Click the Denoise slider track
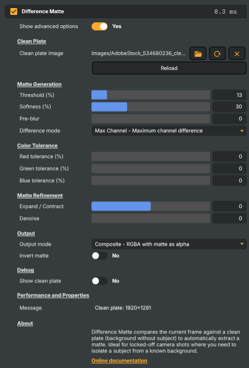This screenshot has height=368, width=249. pos(151,218)
